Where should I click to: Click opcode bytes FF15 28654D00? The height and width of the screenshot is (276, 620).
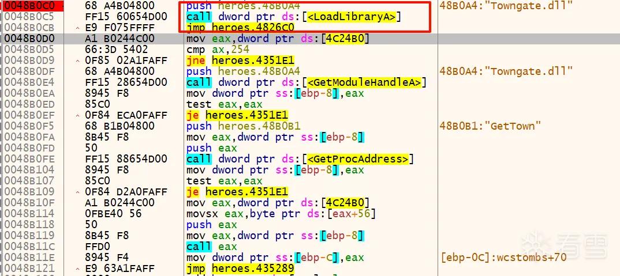coord(126,82)
